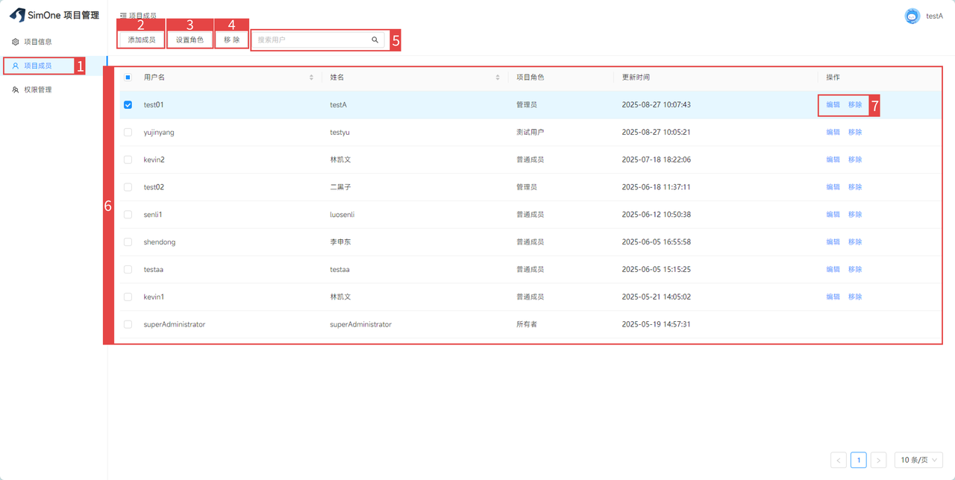The image size is (955, 480).
Task: Open 权限管理 in the sidebar
Action: [x=37, y=89]
